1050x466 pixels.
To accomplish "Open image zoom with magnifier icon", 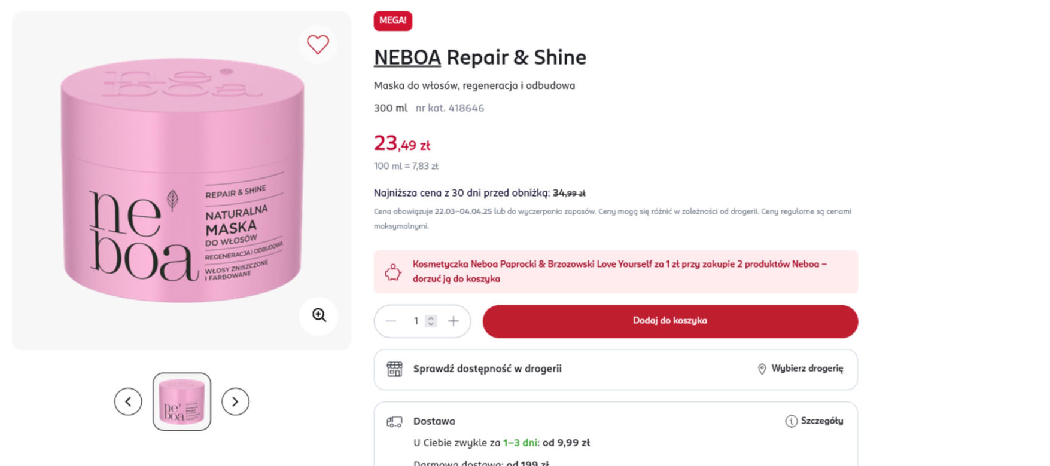I will coord(319,315).
